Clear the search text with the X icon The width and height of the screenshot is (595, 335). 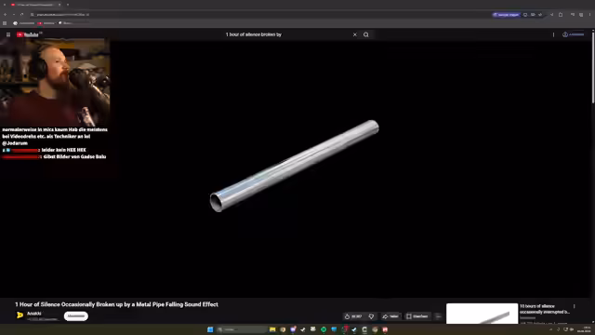point(355,34)
